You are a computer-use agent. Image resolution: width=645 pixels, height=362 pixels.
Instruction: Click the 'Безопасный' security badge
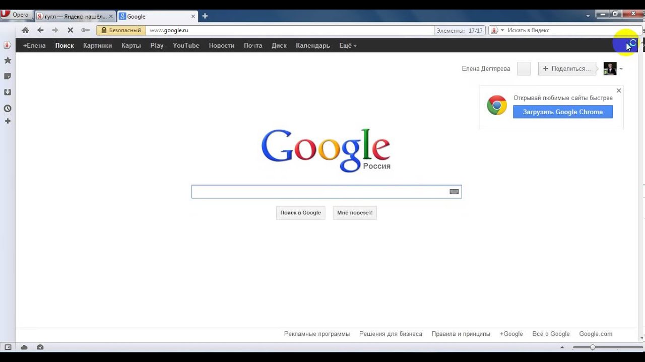tap(121, 30)
